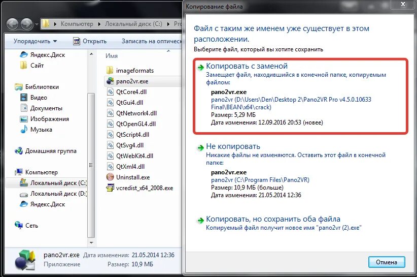This screenshot has width=417, height=277.
Task: Select the Изображения library icon
Action: (x=24, y=119)
